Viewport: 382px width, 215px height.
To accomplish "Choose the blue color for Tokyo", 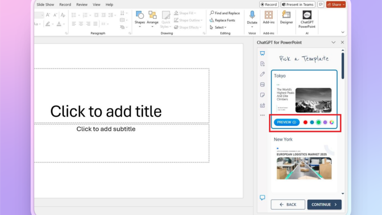I will click(x=312, y=122).
